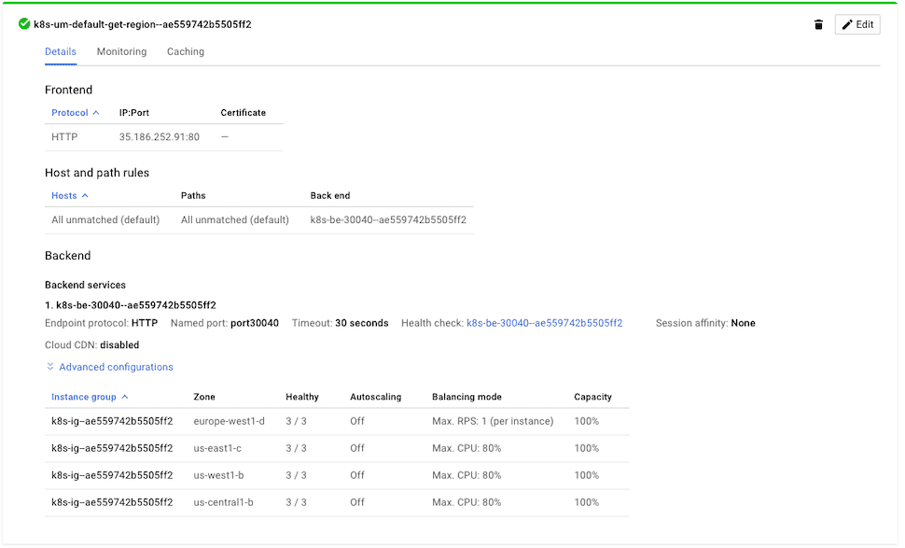Click the europe-west1-d zone row

click(230, 421)
